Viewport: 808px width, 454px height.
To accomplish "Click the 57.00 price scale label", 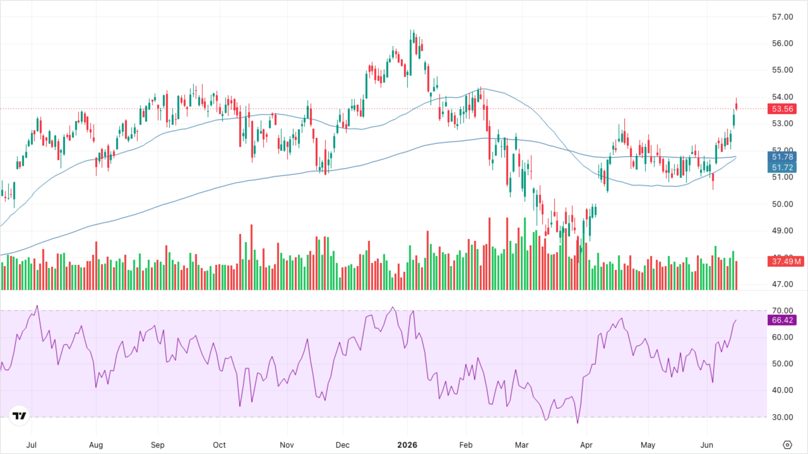I will tap(782, 17).
